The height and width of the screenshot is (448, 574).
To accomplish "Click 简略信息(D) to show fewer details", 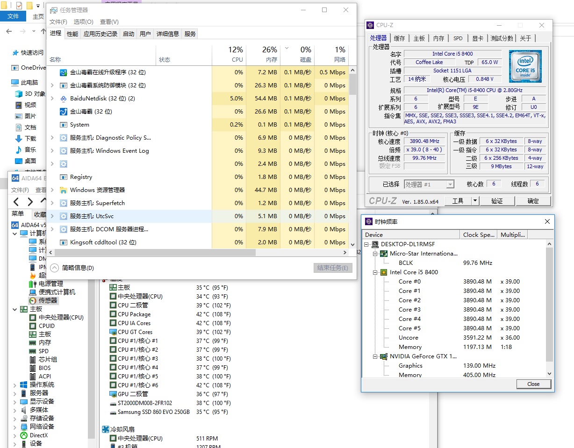I will pyautogui.click(x=72, y=268).
